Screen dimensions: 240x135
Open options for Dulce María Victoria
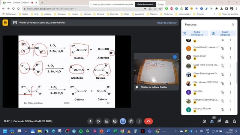click(230, 66)
